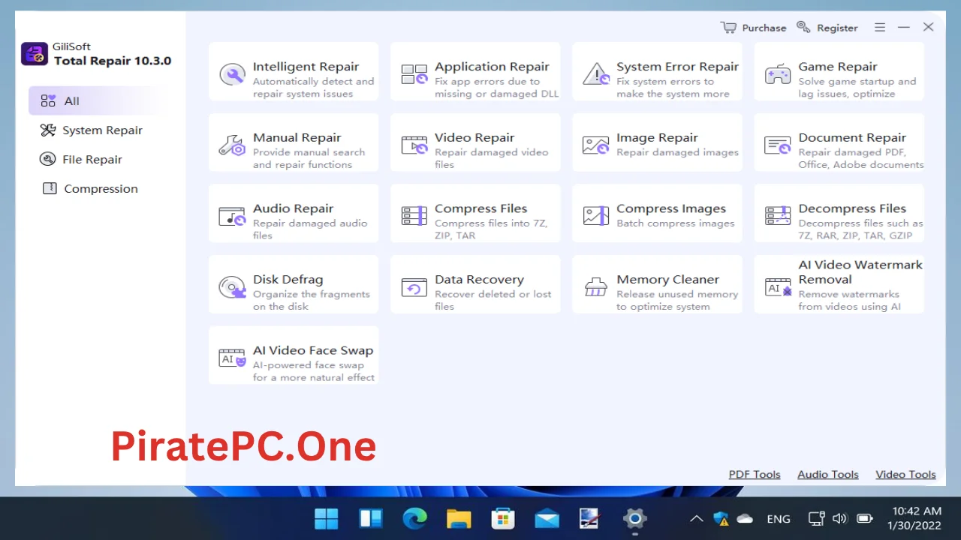Screen dimensions: 961x540
Task: Click the Compress Images title text
Action: pyautogui.click(x=671, y=208)
